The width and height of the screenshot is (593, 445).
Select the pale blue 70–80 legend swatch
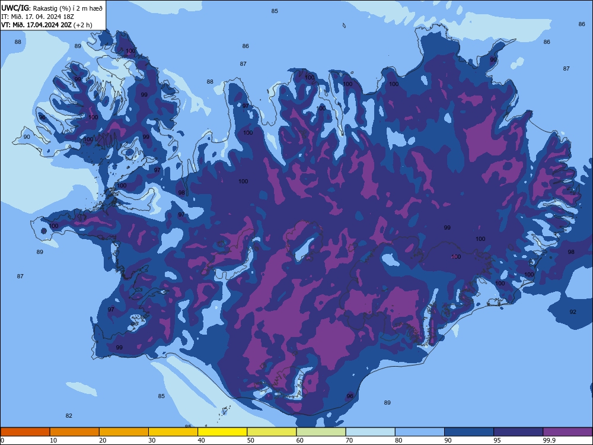point(370,432)
